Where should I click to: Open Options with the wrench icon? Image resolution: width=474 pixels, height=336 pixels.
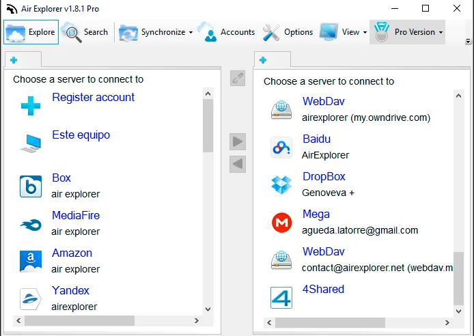coord(288,32)
